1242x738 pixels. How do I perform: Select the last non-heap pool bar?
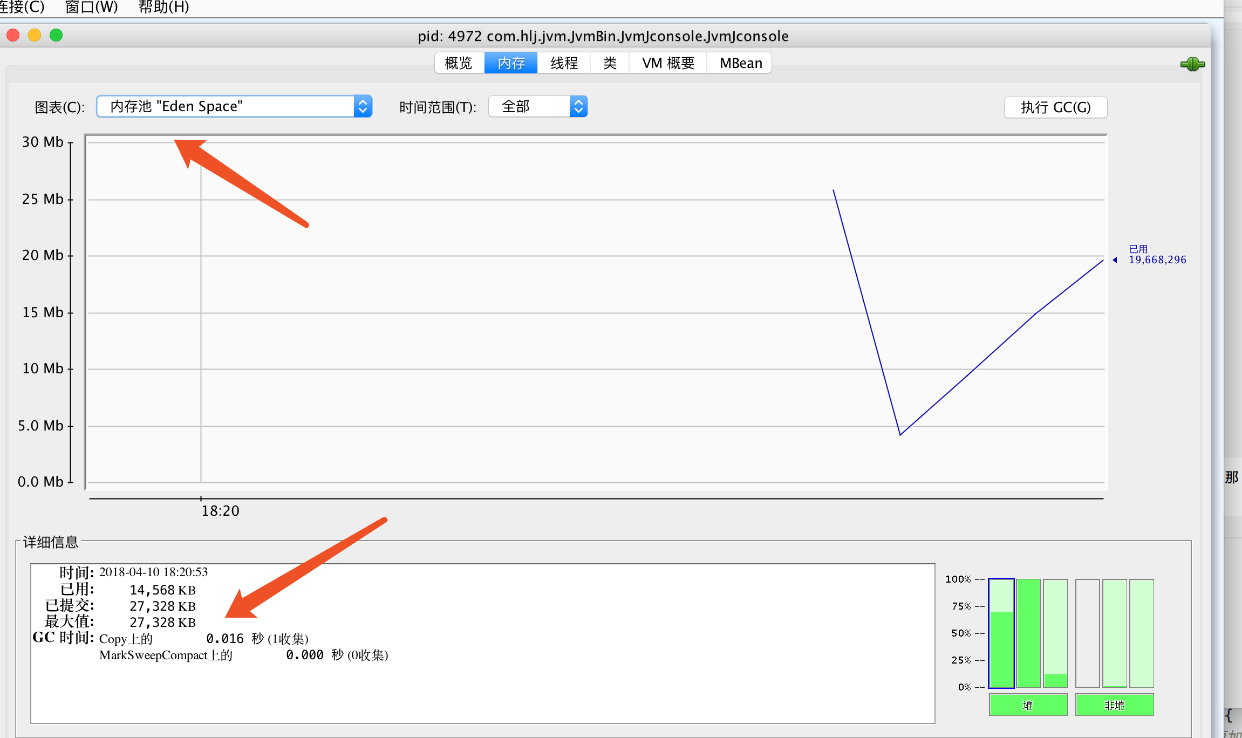click(x=1142, y=633)
